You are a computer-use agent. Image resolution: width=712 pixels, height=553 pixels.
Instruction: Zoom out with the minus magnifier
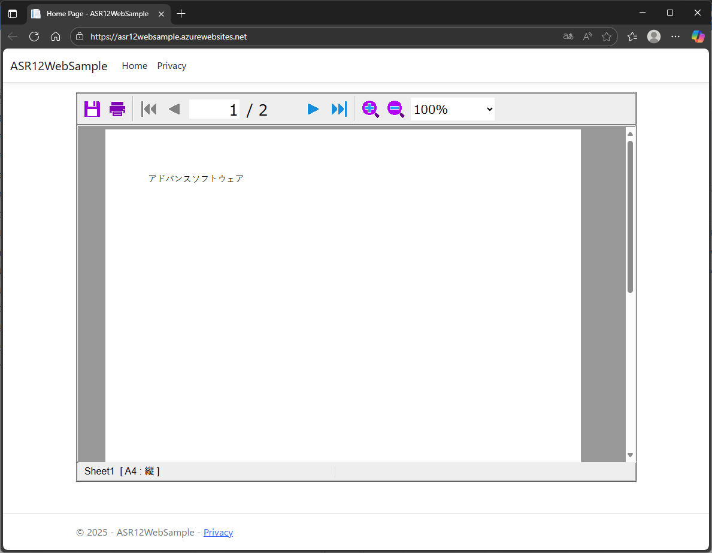395,109
